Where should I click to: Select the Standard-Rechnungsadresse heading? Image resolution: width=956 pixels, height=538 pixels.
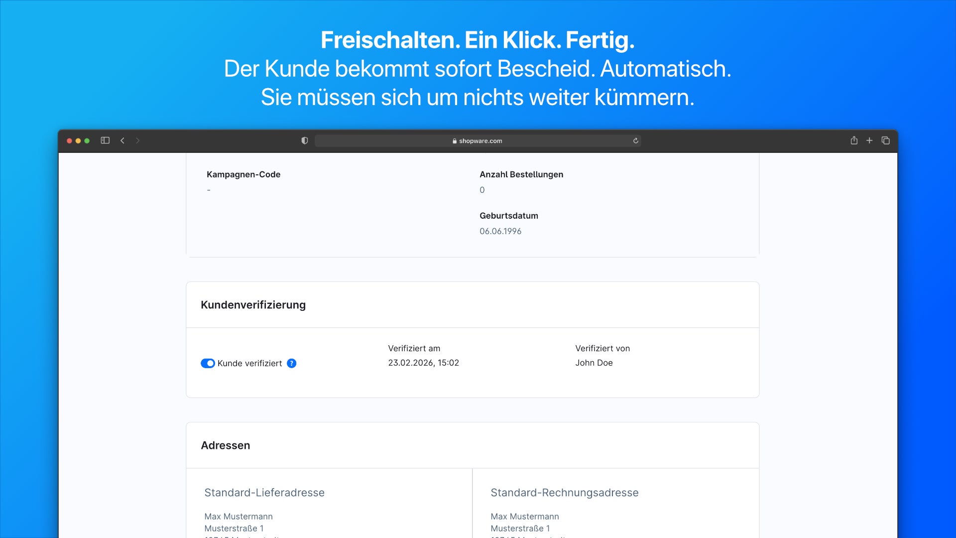click(x=565, y=493)
